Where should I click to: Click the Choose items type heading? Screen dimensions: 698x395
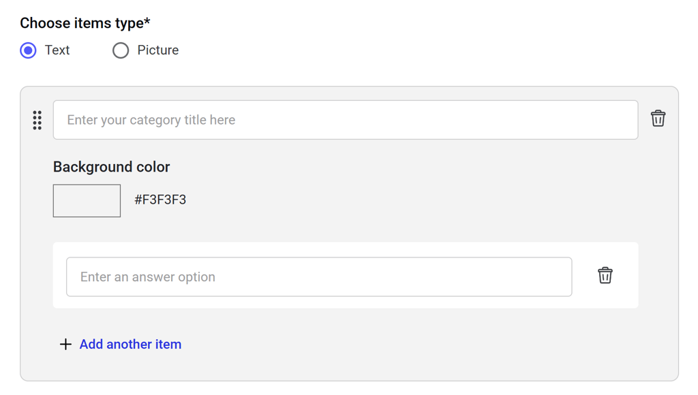pyautogui.click(x=82, y=23)
